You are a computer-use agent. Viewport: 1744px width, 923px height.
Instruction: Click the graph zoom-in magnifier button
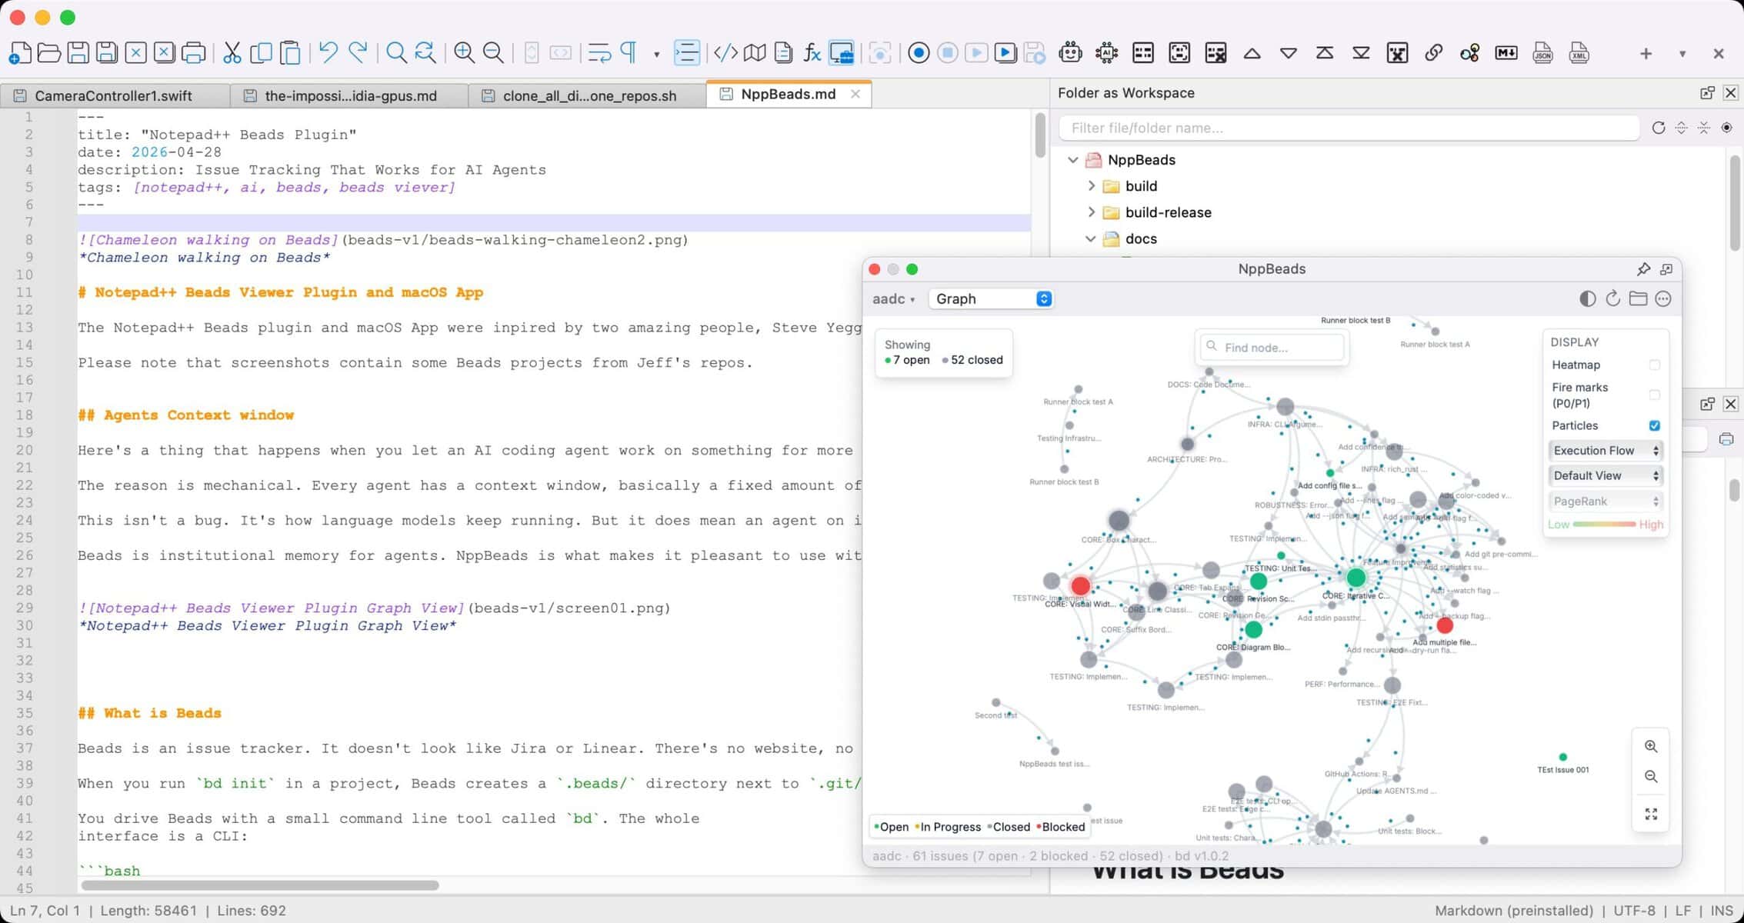[x=1651, y=747]
